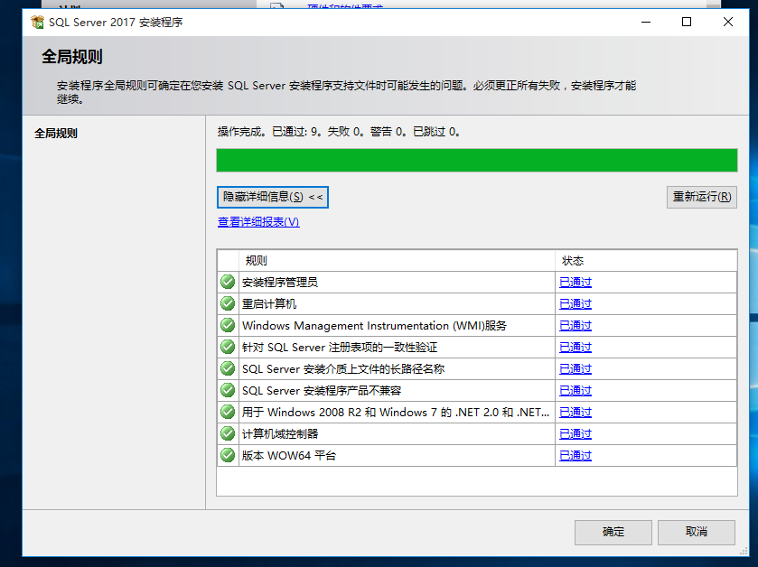This screenshot has width=758, height=567.
Task: Open 已通过 link for 版本 WOW64 平台
Action: 576,455
